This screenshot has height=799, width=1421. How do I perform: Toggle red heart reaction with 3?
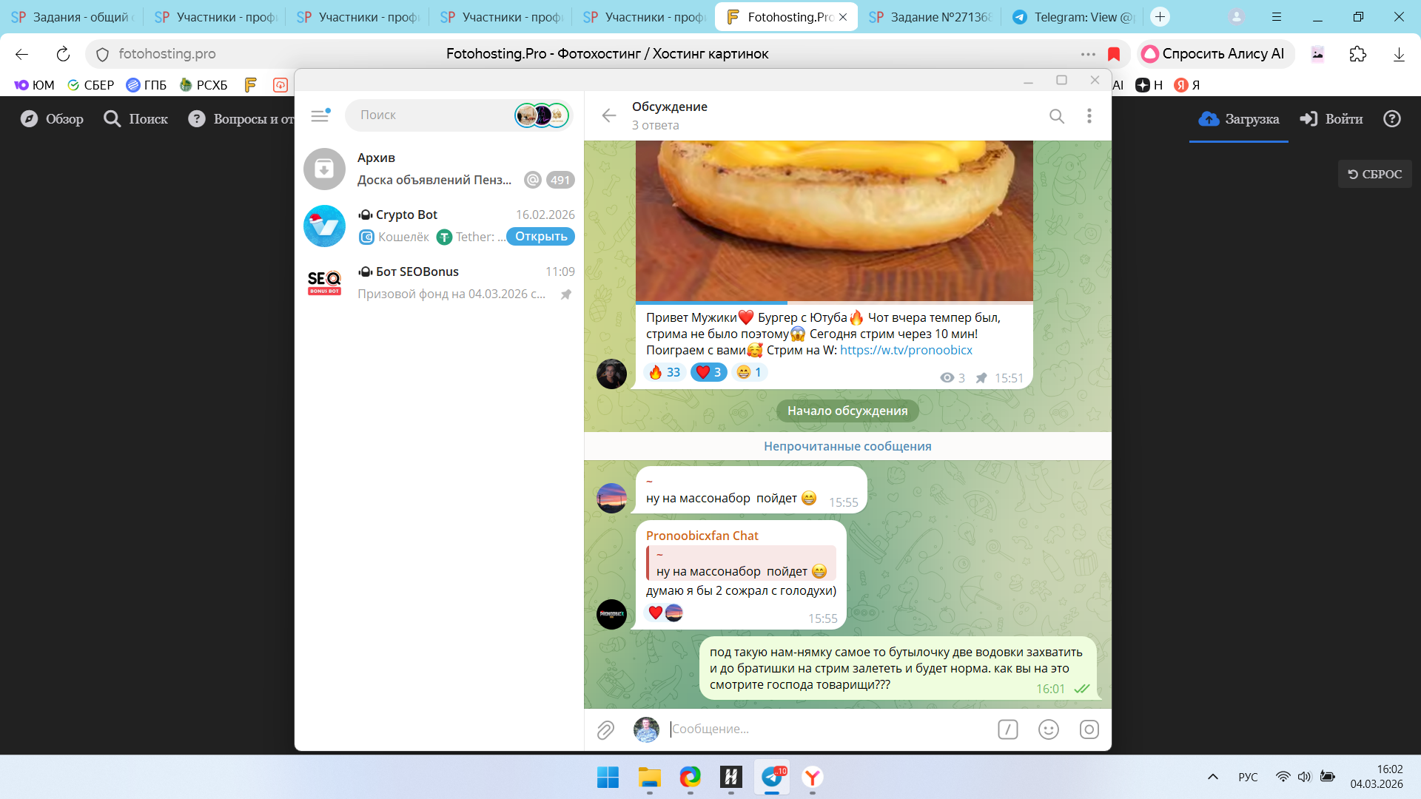coord(708,372)
